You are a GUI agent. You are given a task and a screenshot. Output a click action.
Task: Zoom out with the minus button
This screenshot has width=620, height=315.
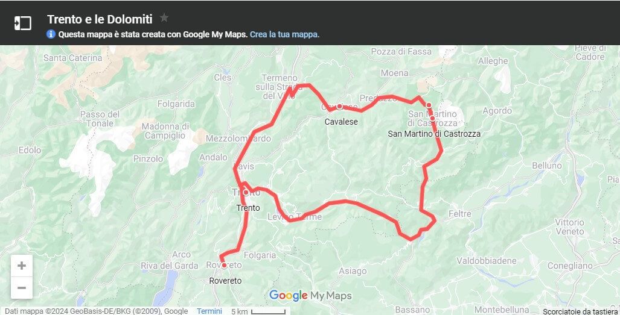pyautogui.click(x=22, y=288)
